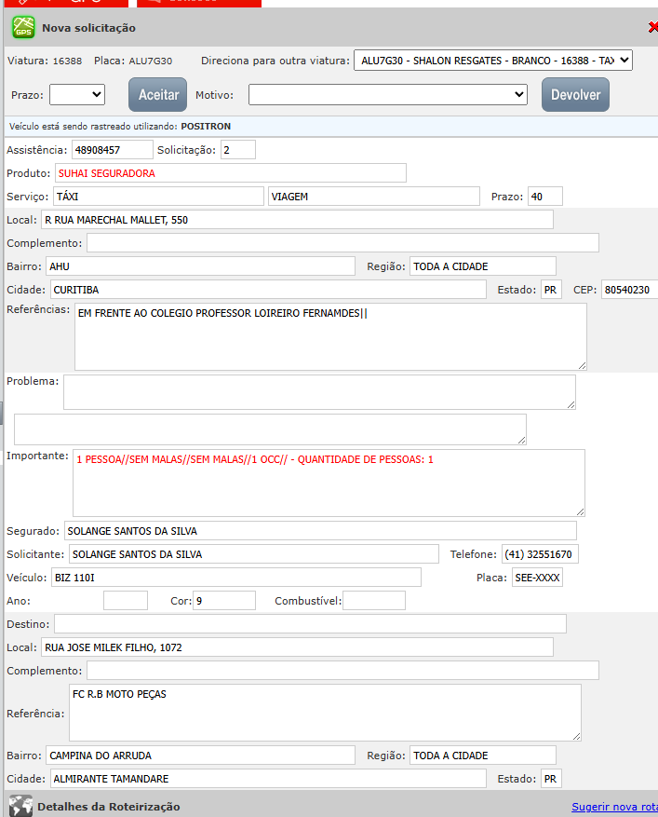Image resolution: width=658 pixels, height=817 pixels.
Task: Click the resize grip of Importante text area
Action: (x=580, y=511)
